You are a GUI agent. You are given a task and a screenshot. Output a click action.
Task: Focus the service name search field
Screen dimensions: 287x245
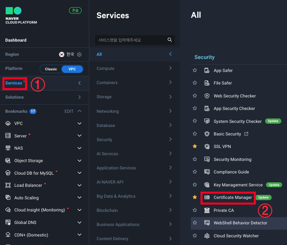tap(135, 40)
